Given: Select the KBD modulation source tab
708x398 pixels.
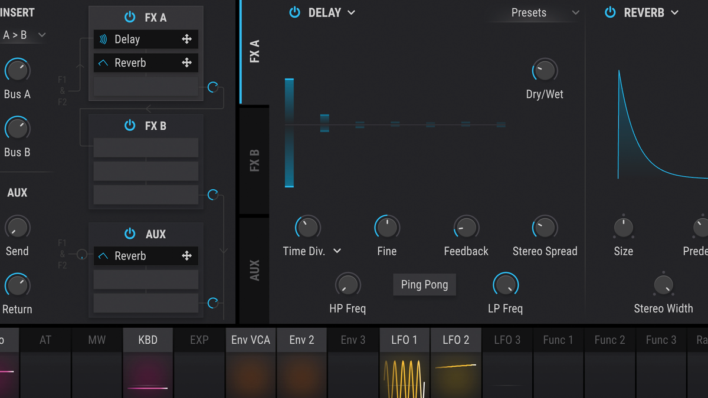Looking at the screenshot, I should [x=147, y=340].
